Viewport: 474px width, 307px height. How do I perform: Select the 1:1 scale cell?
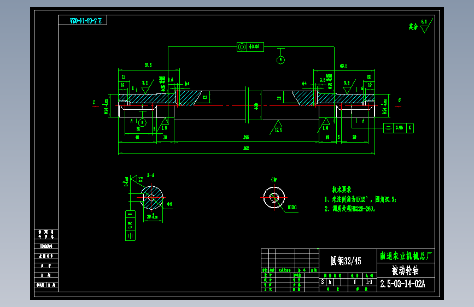(x=370, y=282)
